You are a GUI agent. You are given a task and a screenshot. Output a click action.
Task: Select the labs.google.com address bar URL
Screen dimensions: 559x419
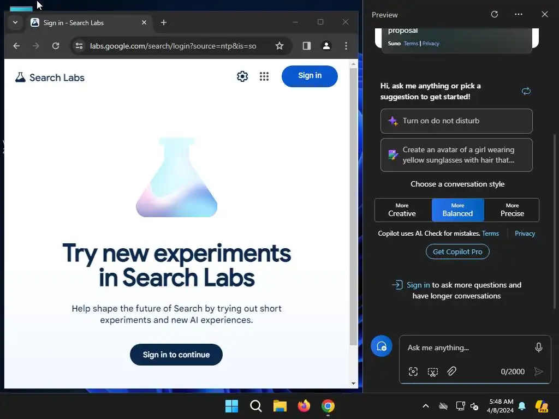point(173,46)
